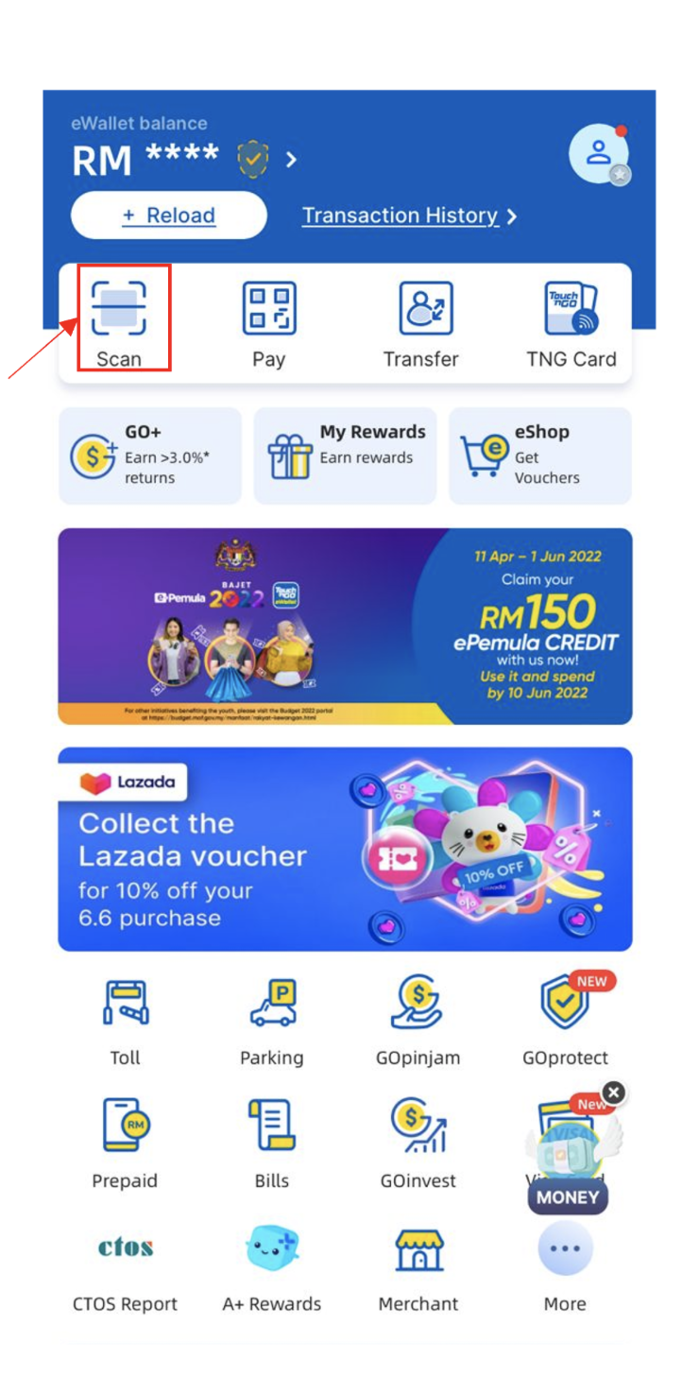The height and width of the screenshot is (1376, 699).
Task: Open the Bills payment icon
Action: 272,1125
